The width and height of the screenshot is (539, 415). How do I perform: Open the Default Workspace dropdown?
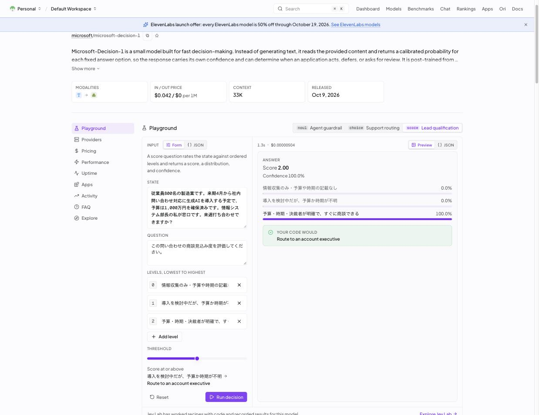click(x=74, y=9)
